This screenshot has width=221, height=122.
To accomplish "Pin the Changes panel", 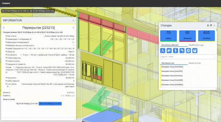I will (x=208, y=25).
